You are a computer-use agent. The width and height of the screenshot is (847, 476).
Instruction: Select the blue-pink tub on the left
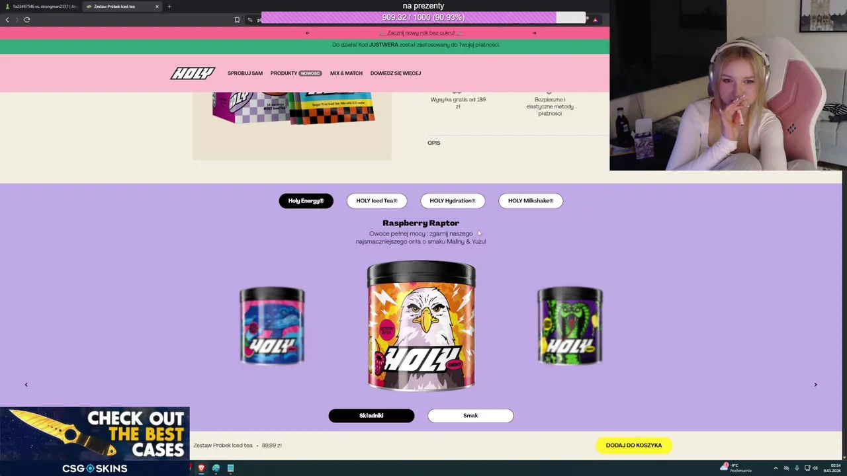click(x=272, y=326)
